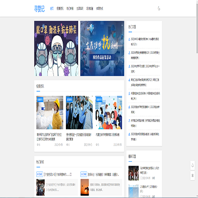
Task: Click the eye view-count icon under the swab-test card
Action: (x=38, y=145)
